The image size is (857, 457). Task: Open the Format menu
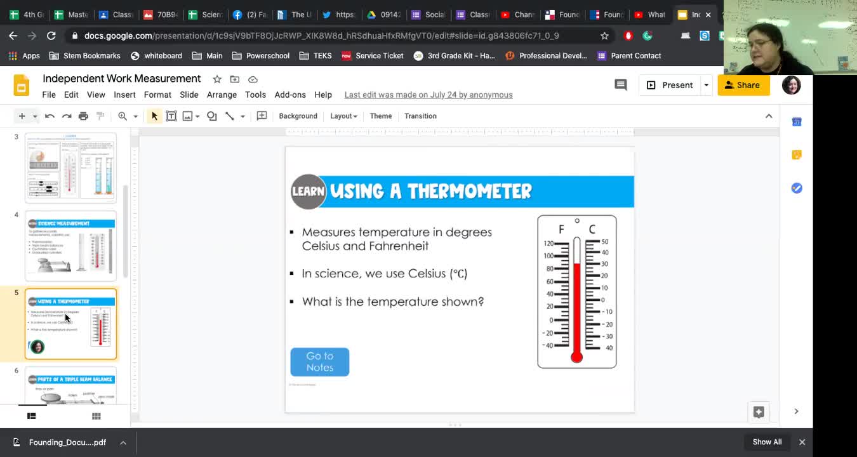[x=157, y=95]
